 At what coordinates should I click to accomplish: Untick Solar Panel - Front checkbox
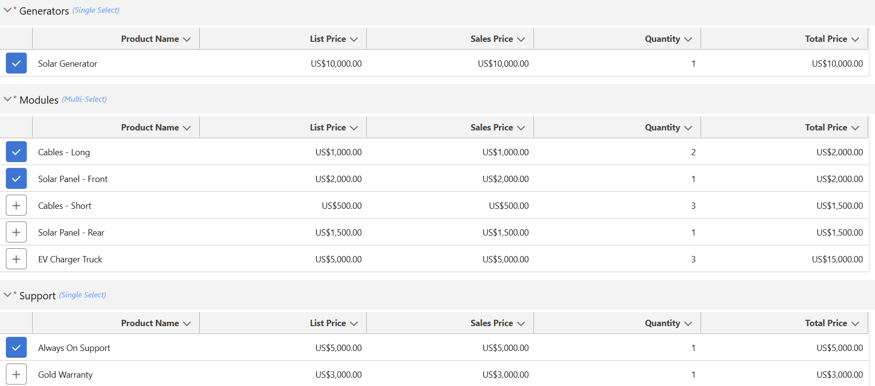16,179
